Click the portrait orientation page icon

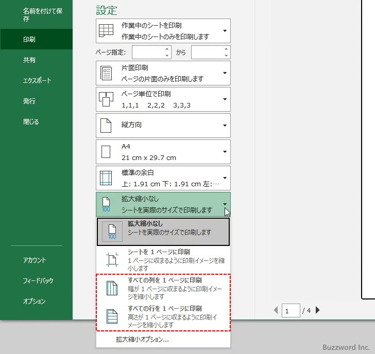106,126
